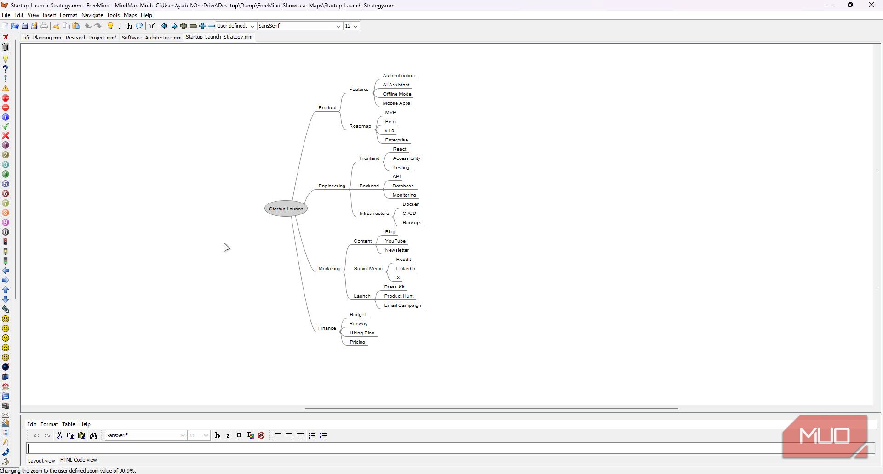This screenshot has height=474, width=883.
Task: Click the vertical scrollbar of map
Action: [x=877, y=230]
